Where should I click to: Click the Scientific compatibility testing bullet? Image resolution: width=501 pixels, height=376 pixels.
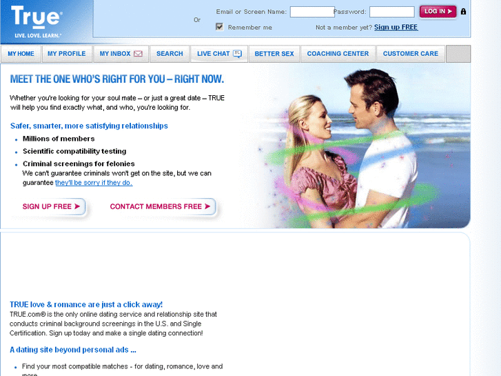[74, 151]
